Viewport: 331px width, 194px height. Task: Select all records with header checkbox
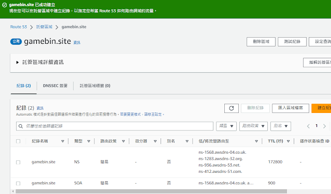point(18,141)
